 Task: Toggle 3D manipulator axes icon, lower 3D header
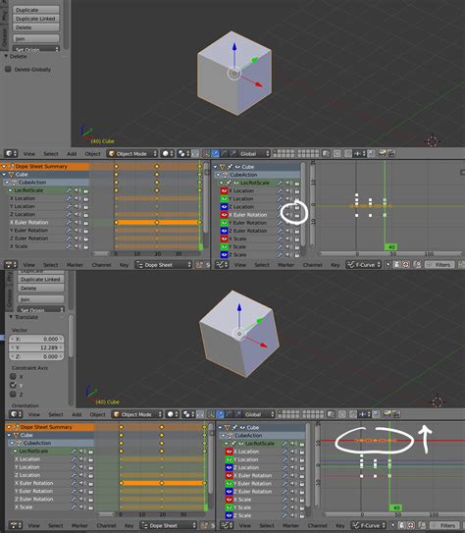point(212,414)
